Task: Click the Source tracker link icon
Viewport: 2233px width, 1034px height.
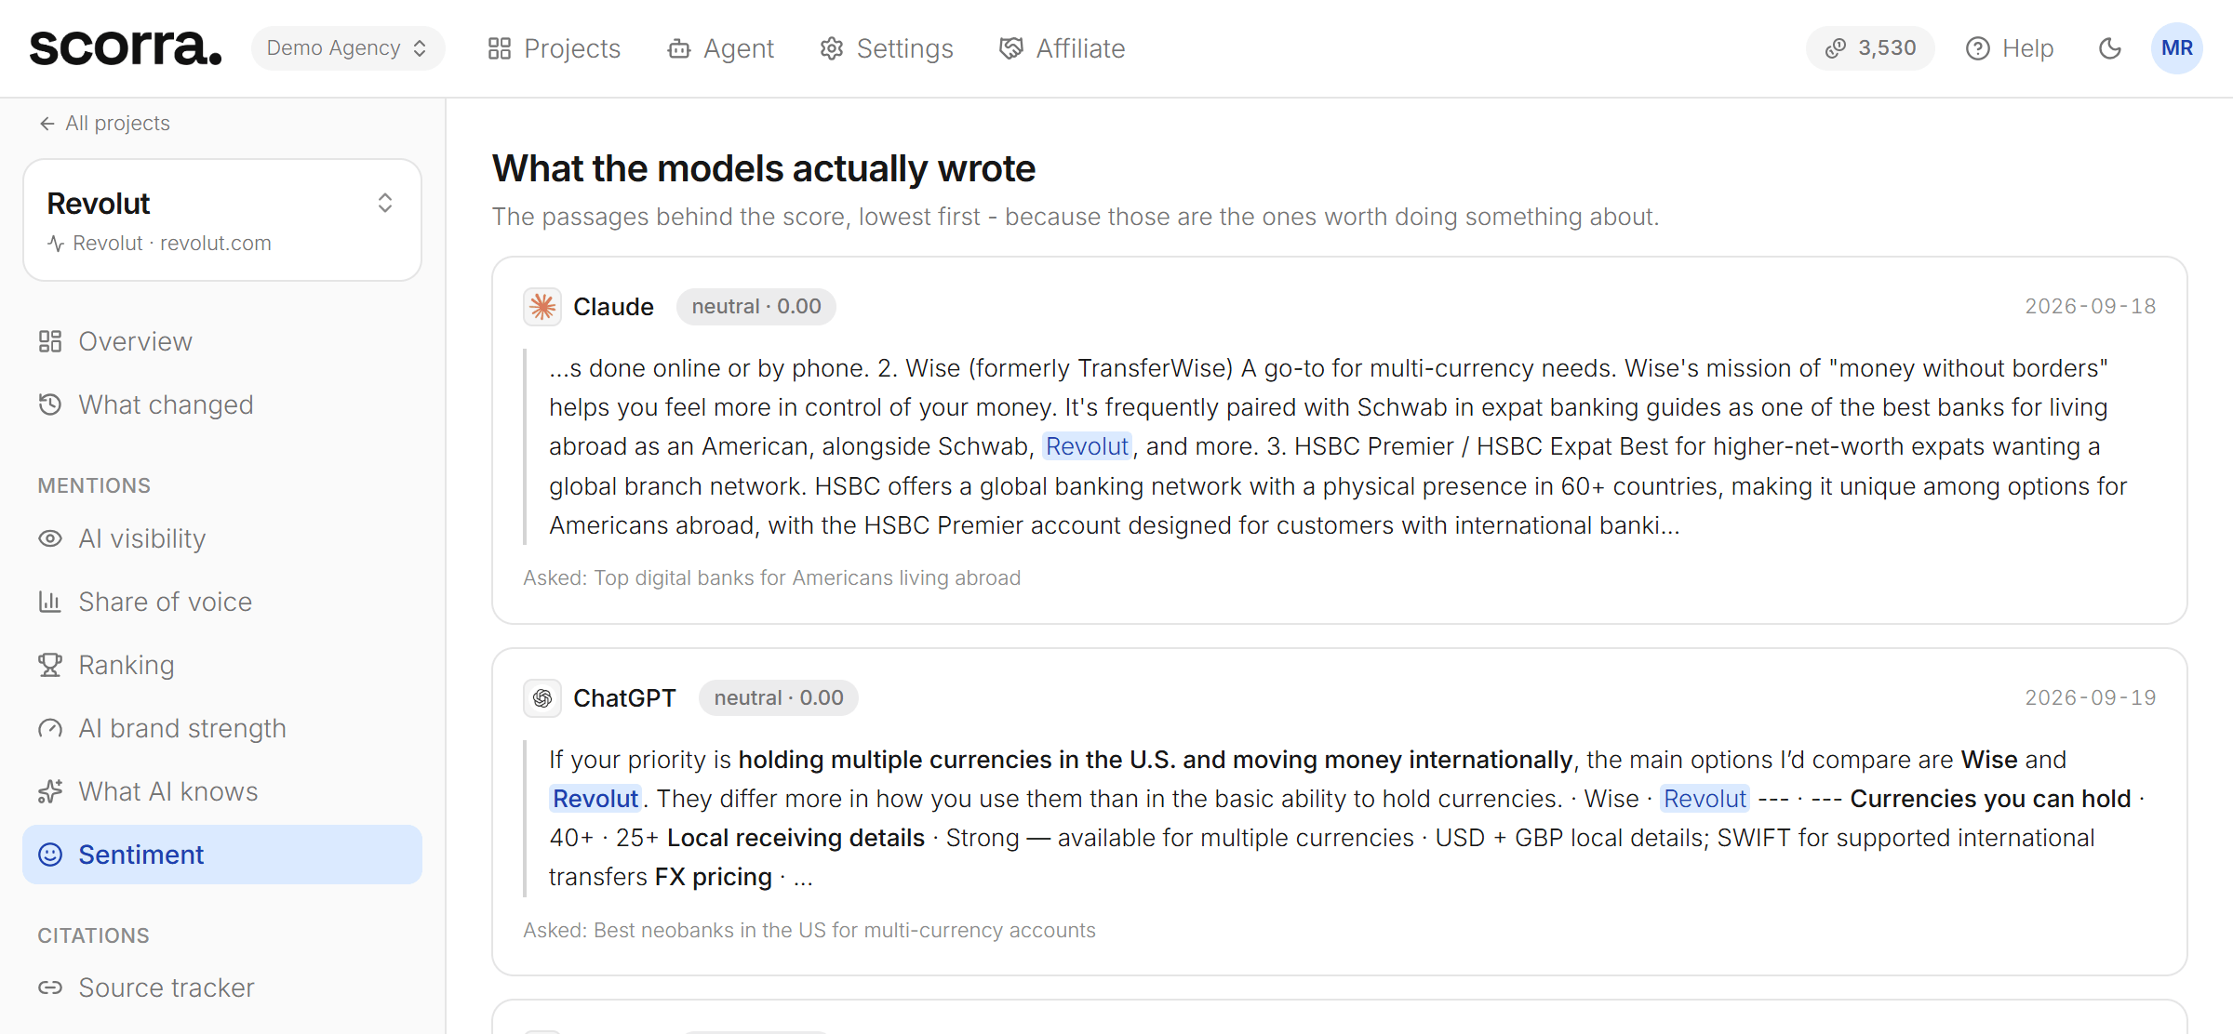Action: tap(50, 988)
